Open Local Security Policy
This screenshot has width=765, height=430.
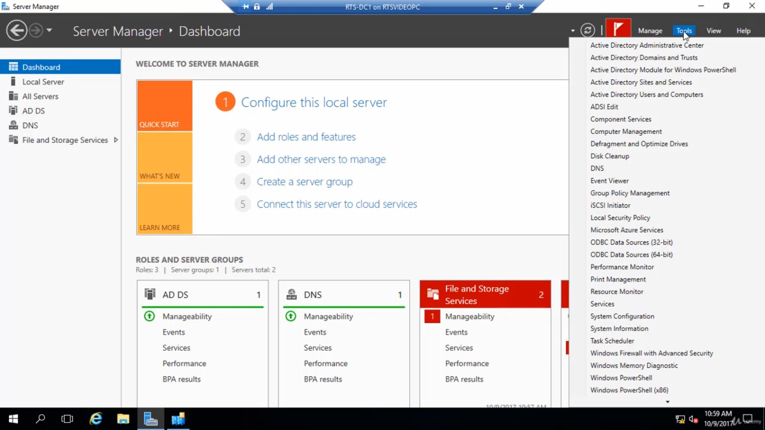point(620,218)
